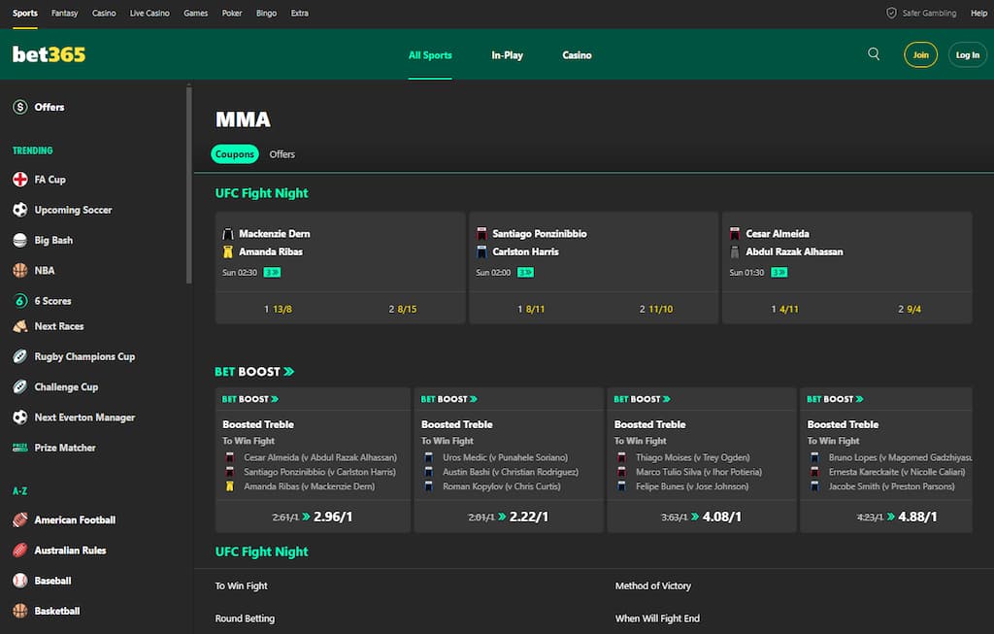Screen dimensions: 994x634
Task: Click the bet365 logo
Action: point(49,54)
